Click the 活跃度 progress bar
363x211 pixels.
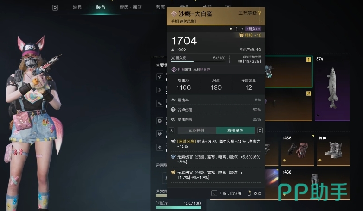pos(178,208)
